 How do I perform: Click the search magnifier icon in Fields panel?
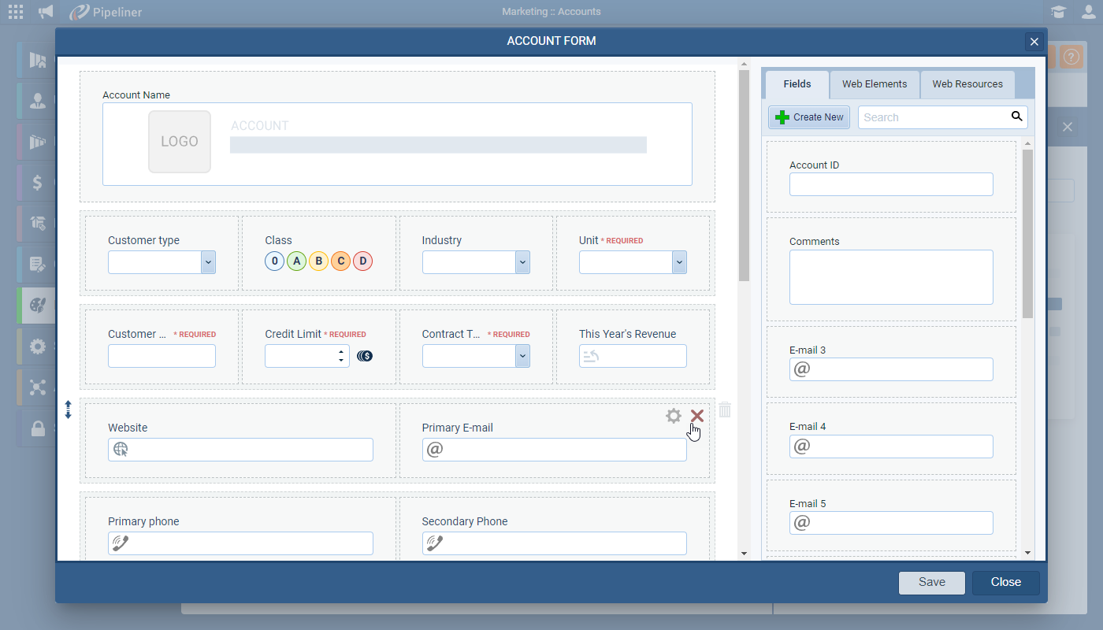1016,117
